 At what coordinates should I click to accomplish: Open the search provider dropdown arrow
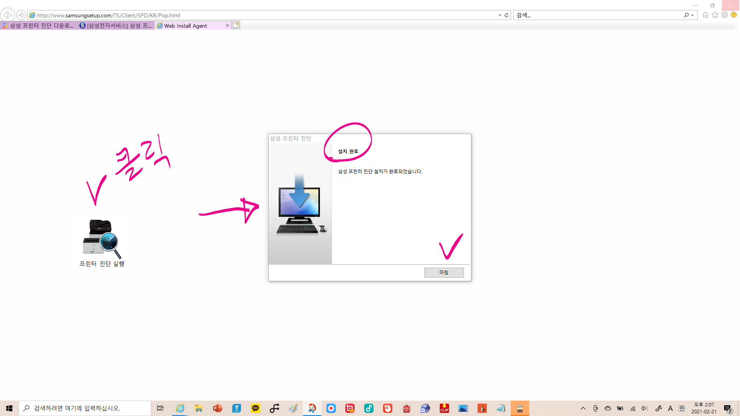(x=693, y=15)
